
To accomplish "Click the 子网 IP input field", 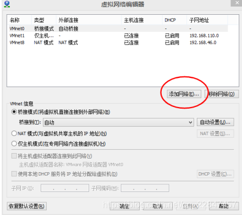I will (65, 188).
